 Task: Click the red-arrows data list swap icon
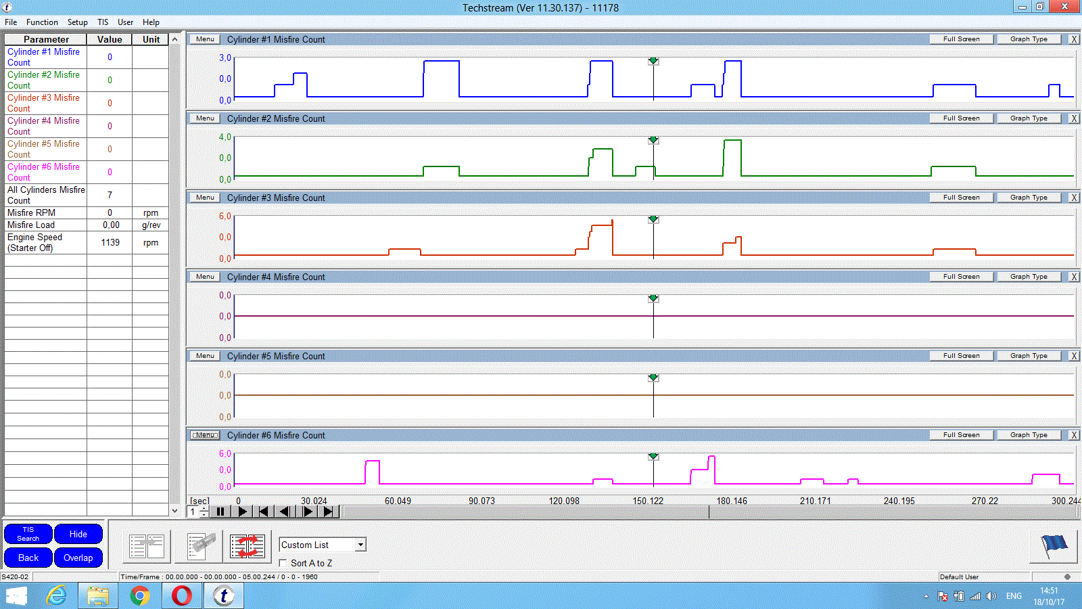pyautogui.click(x=247, y=546)
